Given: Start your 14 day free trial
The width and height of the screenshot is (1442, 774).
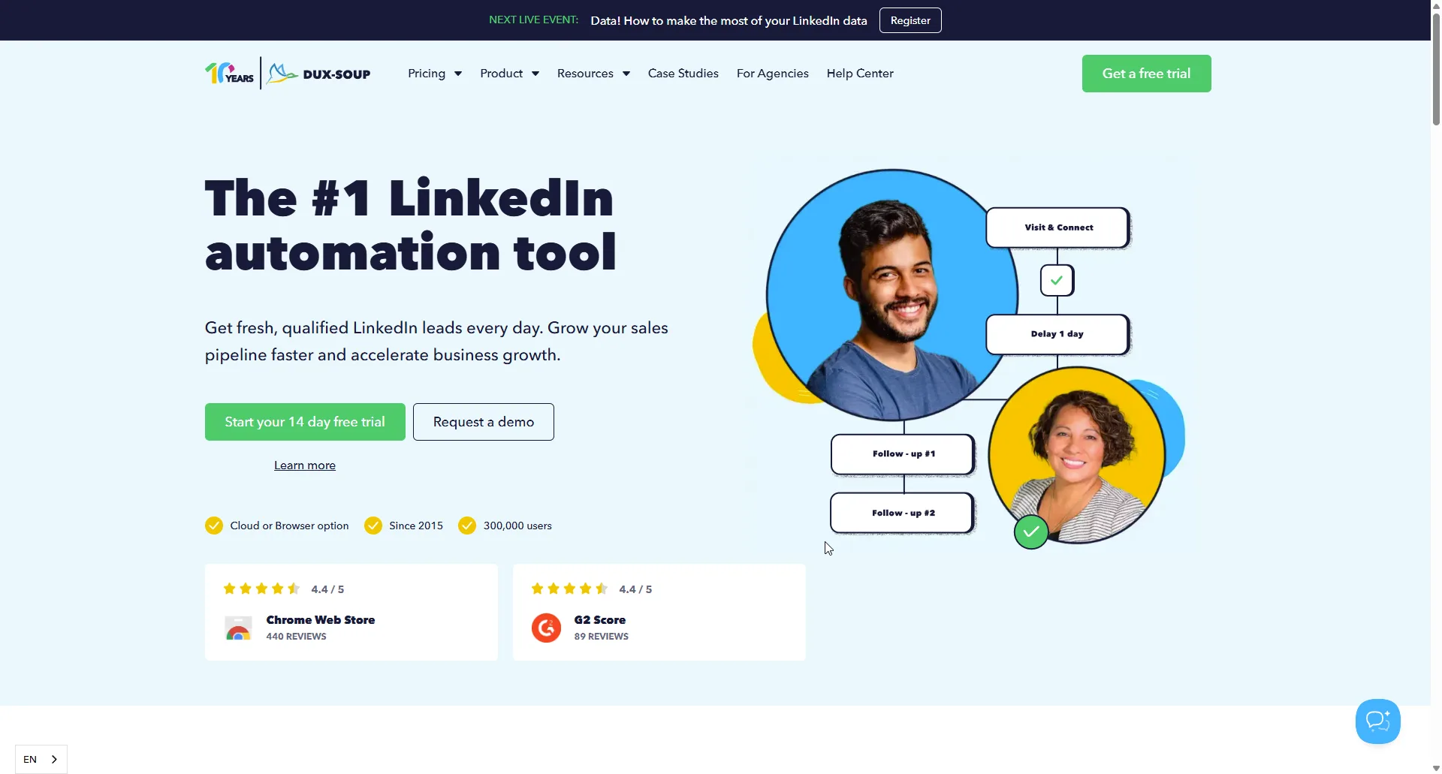Looking at the screenshot, I should (x=305, y=422).
